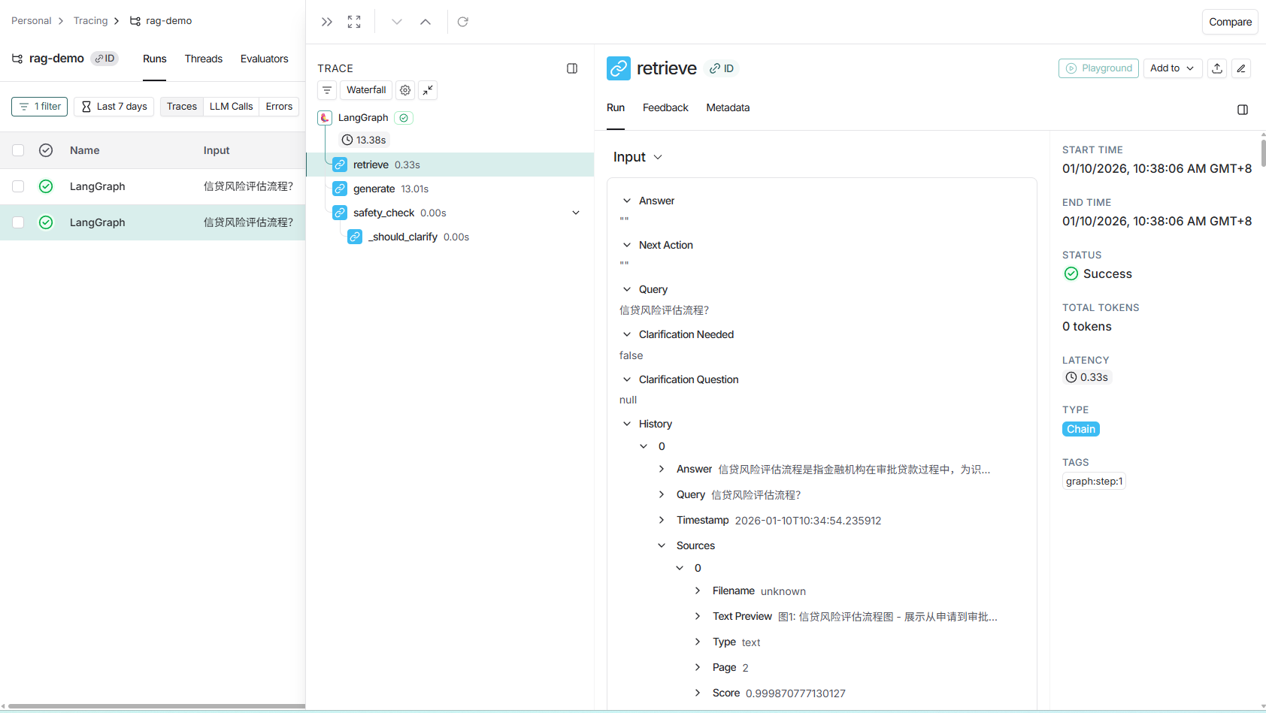Click the Compare button
The width and height of the screenshot is (1266, 713).
click(x=1230, y=22)
